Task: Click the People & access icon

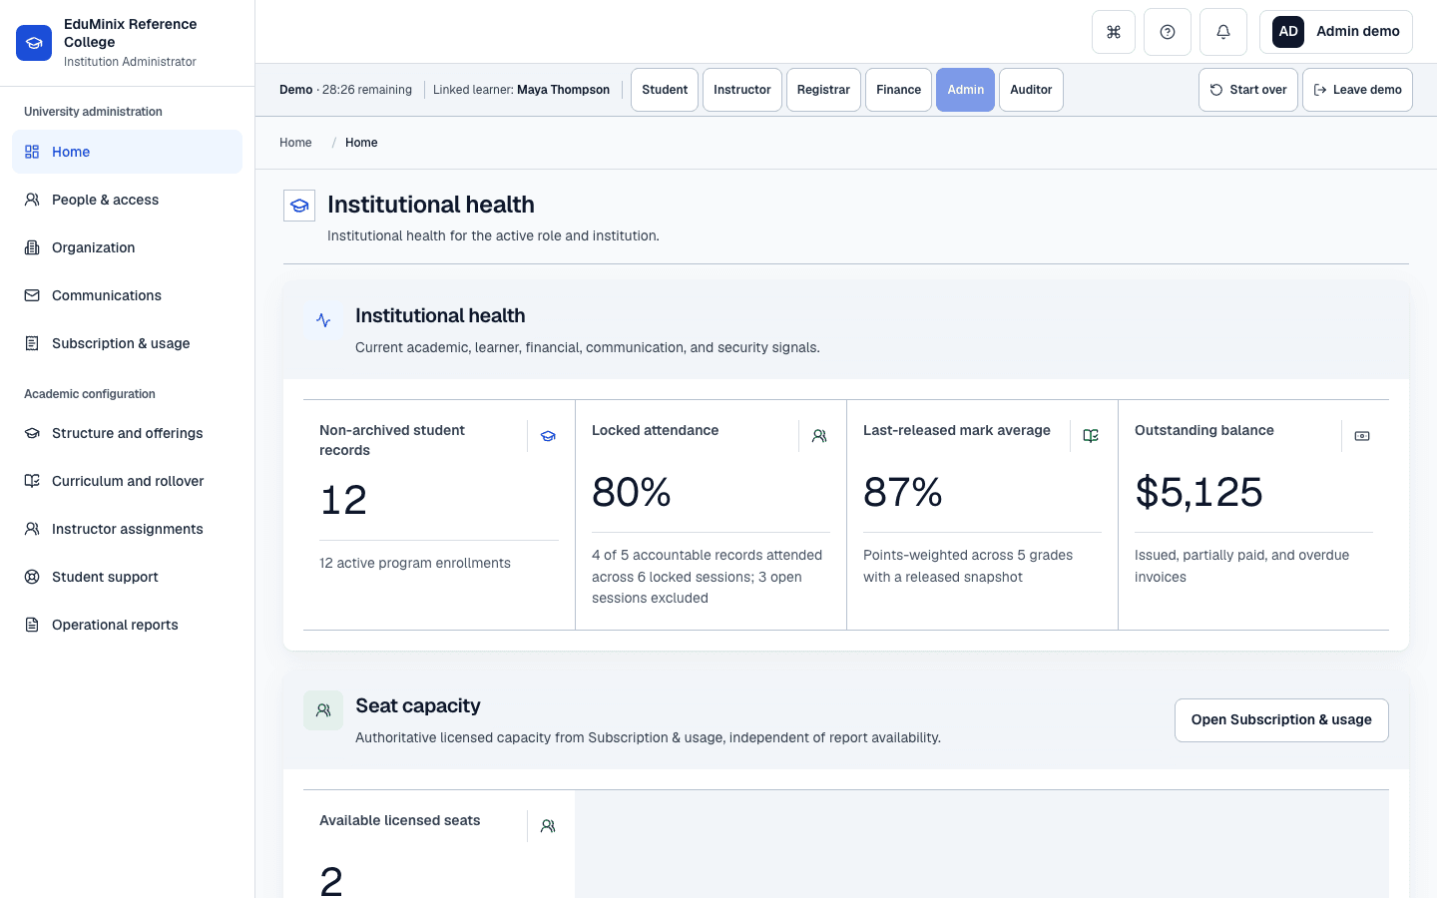Action: pyautogui.click(x=32, y=200)
